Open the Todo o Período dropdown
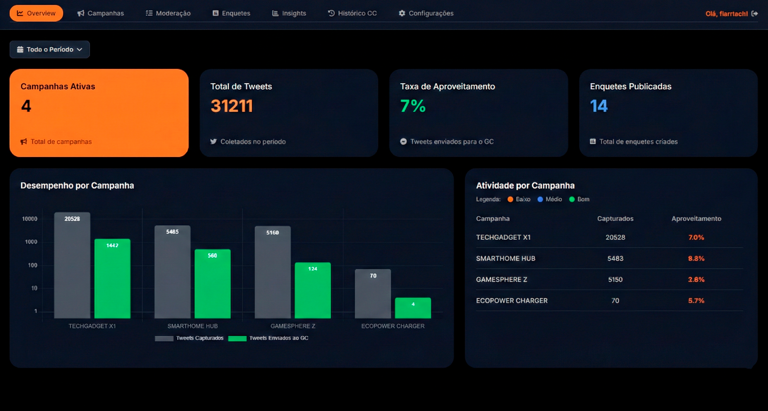Image resolution: width=768 pixels, height=411 pixels. pos(50,49)
